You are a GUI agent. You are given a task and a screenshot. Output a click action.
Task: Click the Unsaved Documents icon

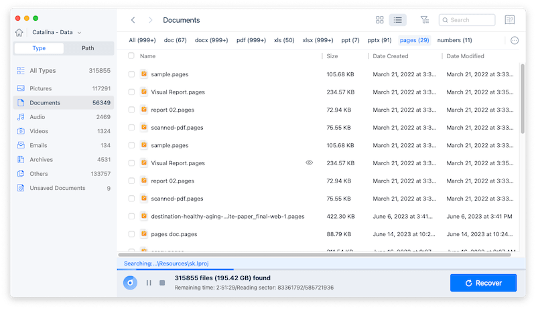pyautogui.click(x=21, y=188)
